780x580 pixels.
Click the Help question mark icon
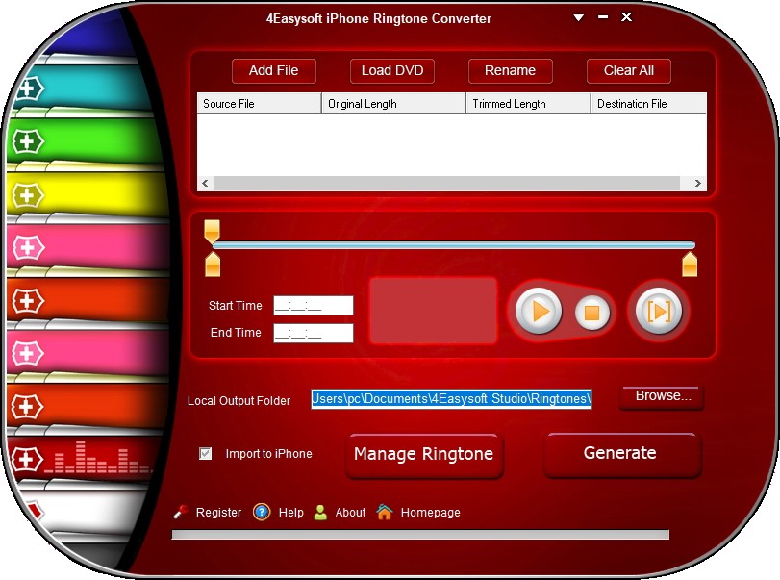(x=262, y=512)
